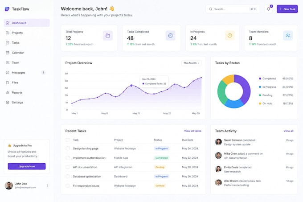Viewport: 303px width, 202px height.
Task: Open Projects in sidebar
Action: pos(27,33)
